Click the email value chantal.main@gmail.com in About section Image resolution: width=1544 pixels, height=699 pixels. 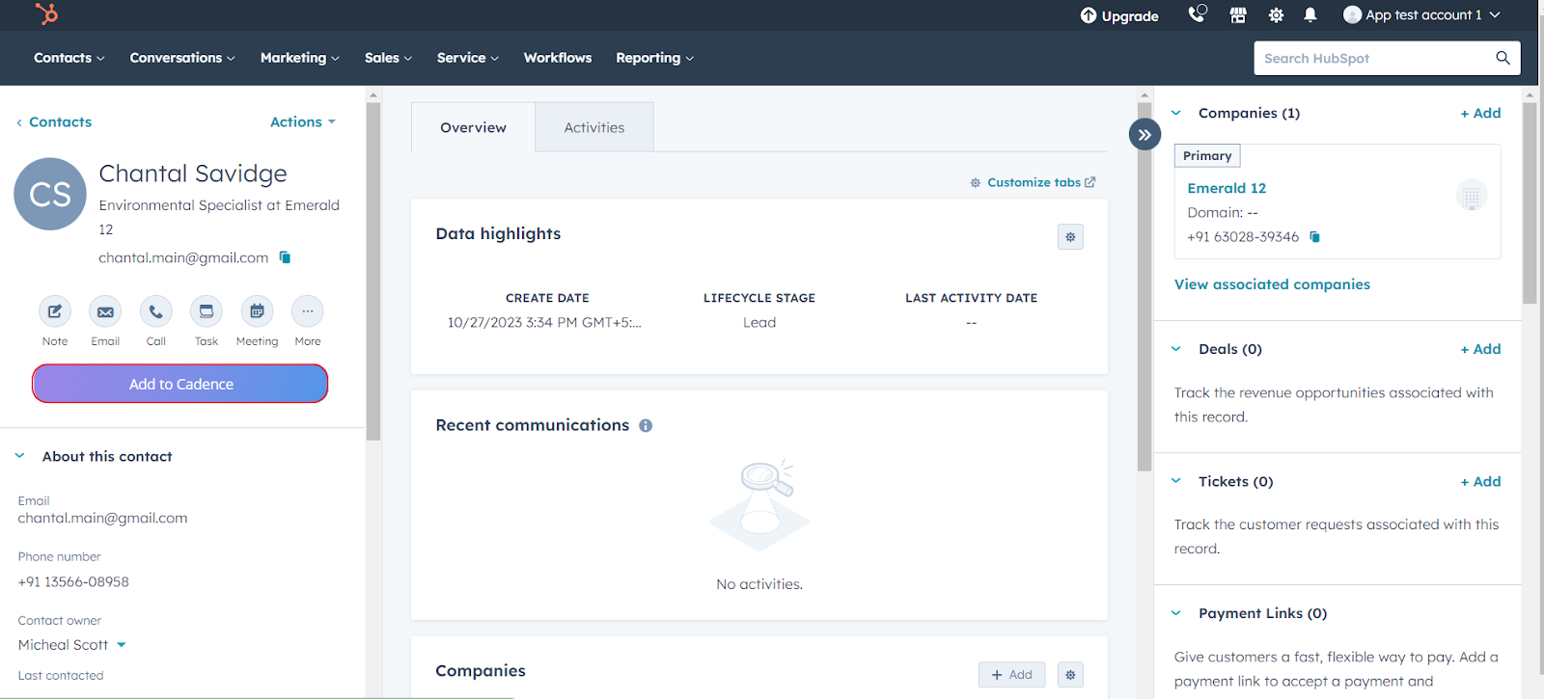(x=102, y=519)
